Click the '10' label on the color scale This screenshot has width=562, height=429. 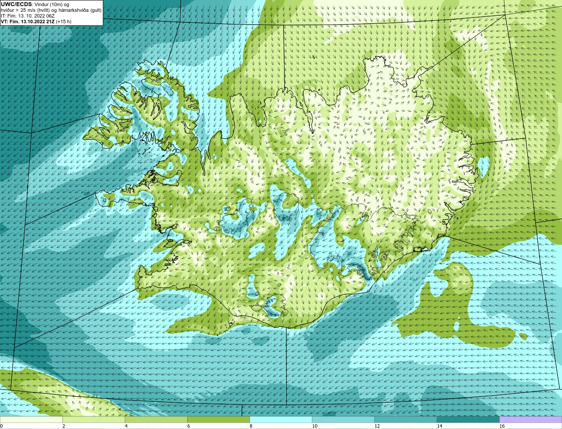tap(314, 426)
